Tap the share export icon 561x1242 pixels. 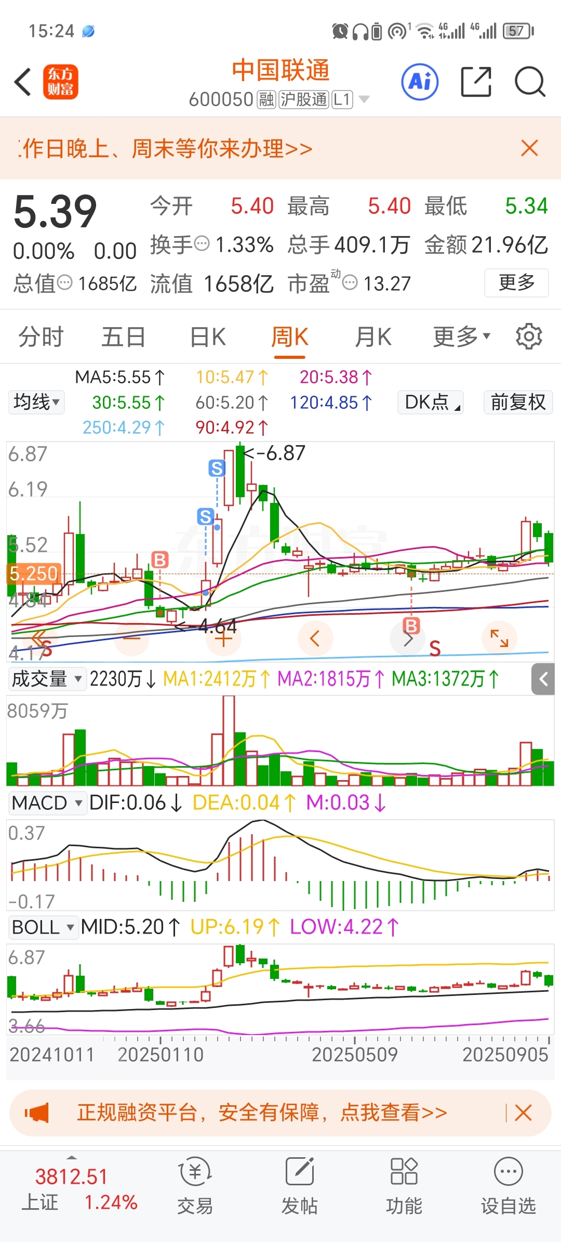pos(476,82)
